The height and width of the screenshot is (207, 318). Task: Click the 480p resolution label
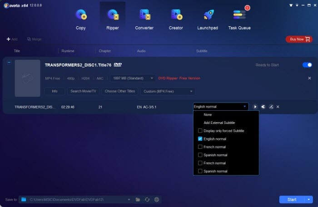click(71, 78)
